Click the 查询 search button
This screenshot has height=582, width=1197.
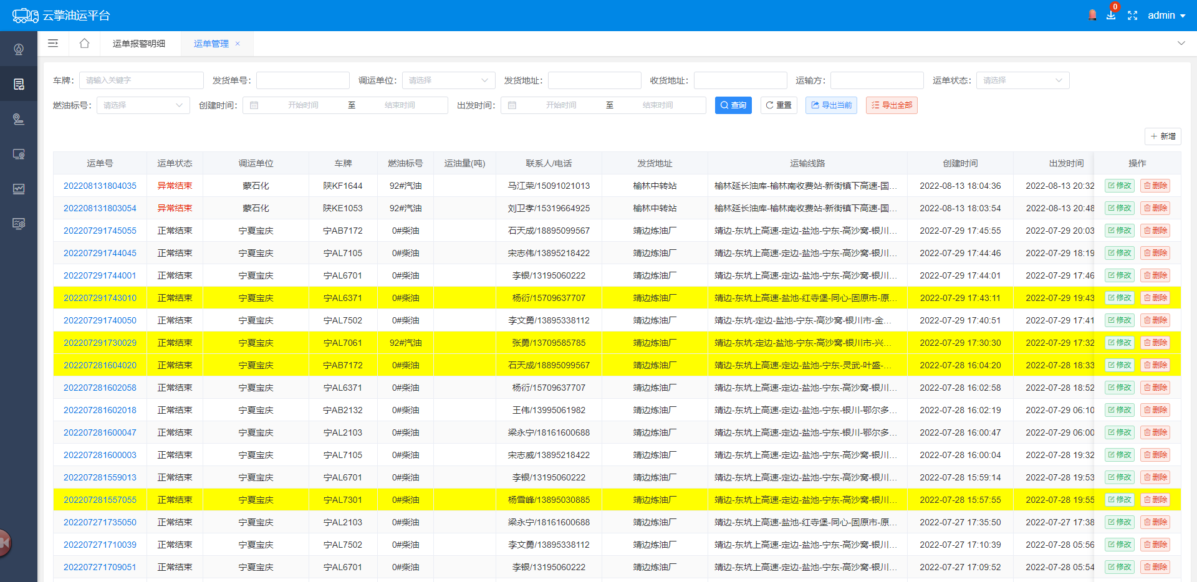click(x=733, y=105)
